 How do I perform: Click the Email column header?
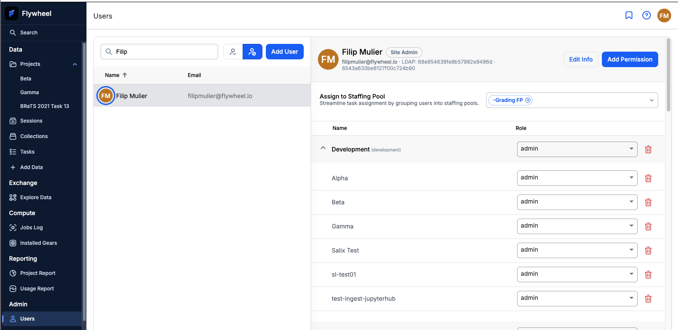pyautogui.click(x=194, y=75)
